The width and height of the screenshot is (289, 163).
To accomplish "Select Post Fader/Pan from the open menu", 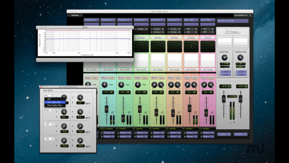I will (x=54, y=105).
